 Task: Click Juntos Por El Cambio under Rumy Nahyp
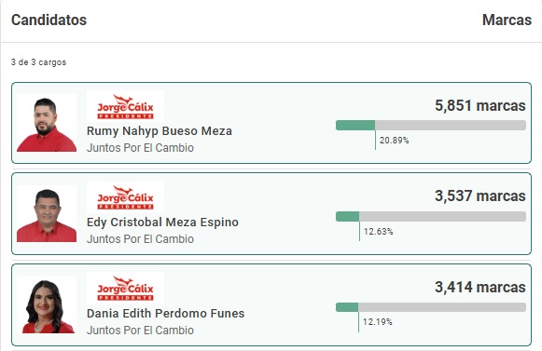coord(140,148)
